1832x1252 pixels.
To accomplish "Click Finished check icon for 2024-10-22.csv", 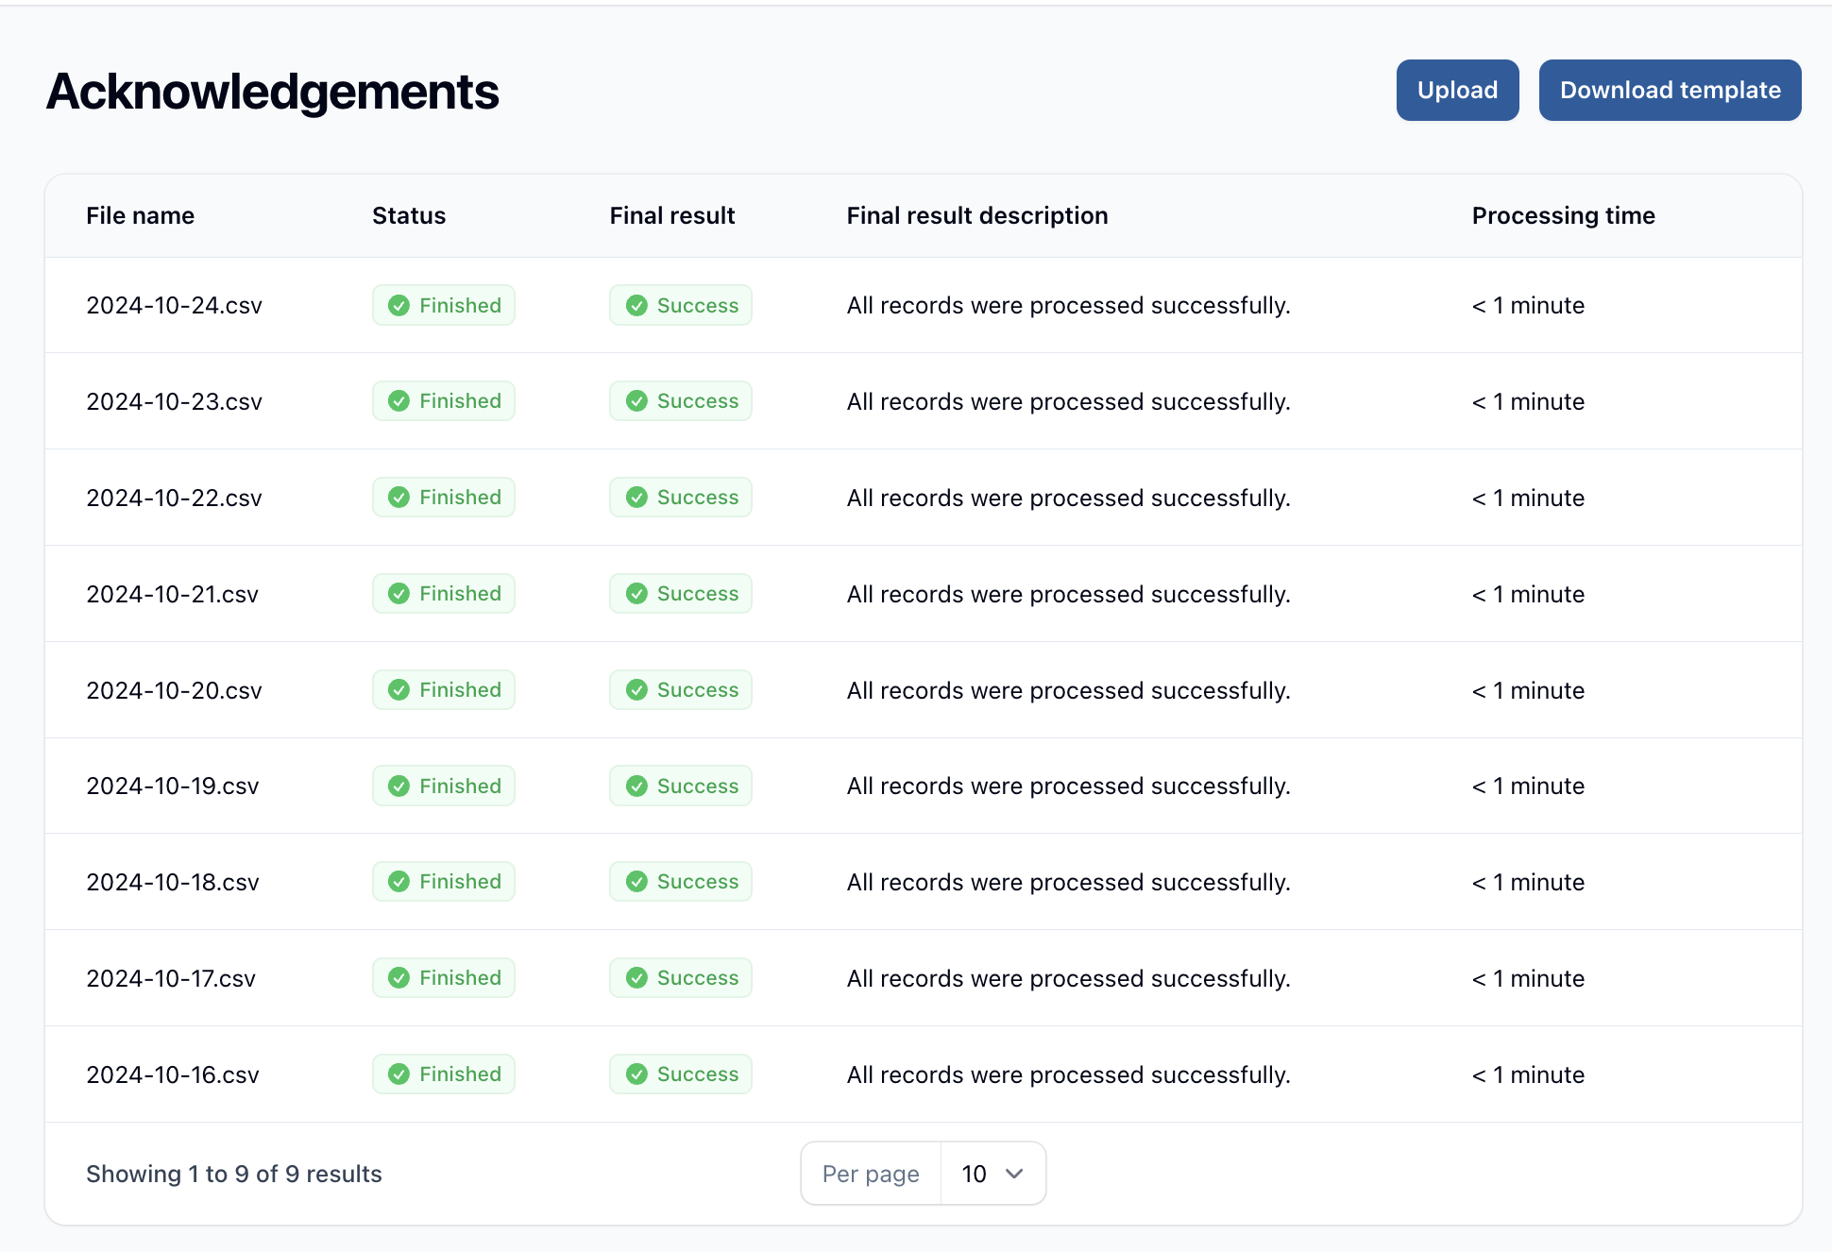I will (399, 498).
